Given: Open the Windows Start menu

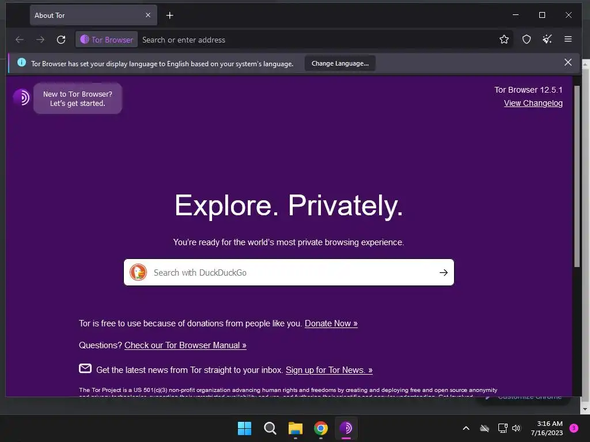Looking at the screenshot, I should tap(244, 428).
